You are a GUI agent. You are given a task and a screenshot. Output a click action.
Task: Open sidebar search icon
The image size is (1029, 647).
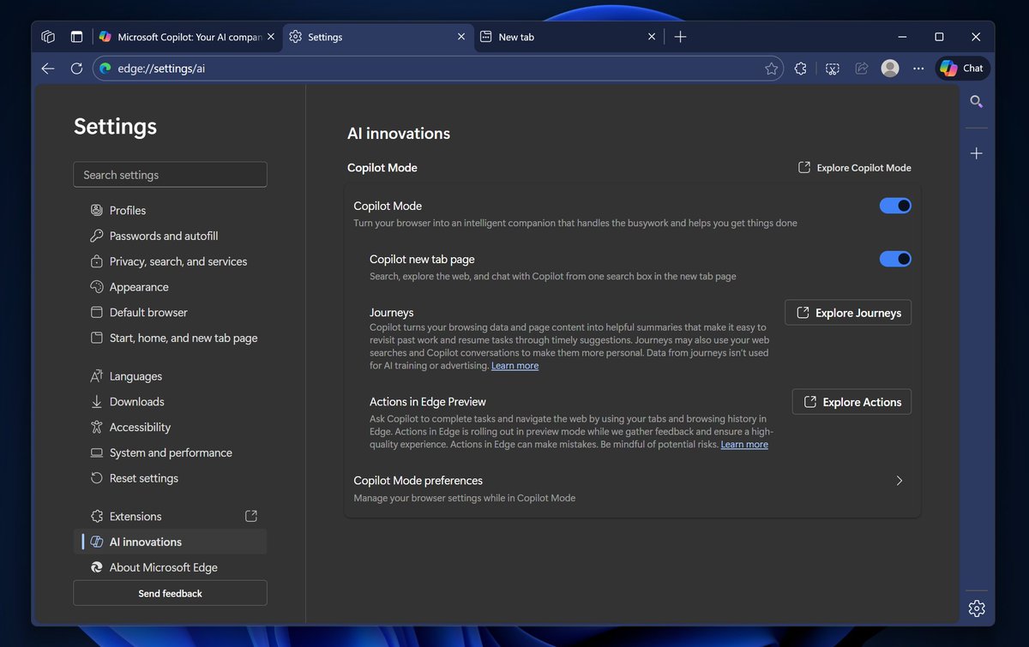[x=976, y=102]
